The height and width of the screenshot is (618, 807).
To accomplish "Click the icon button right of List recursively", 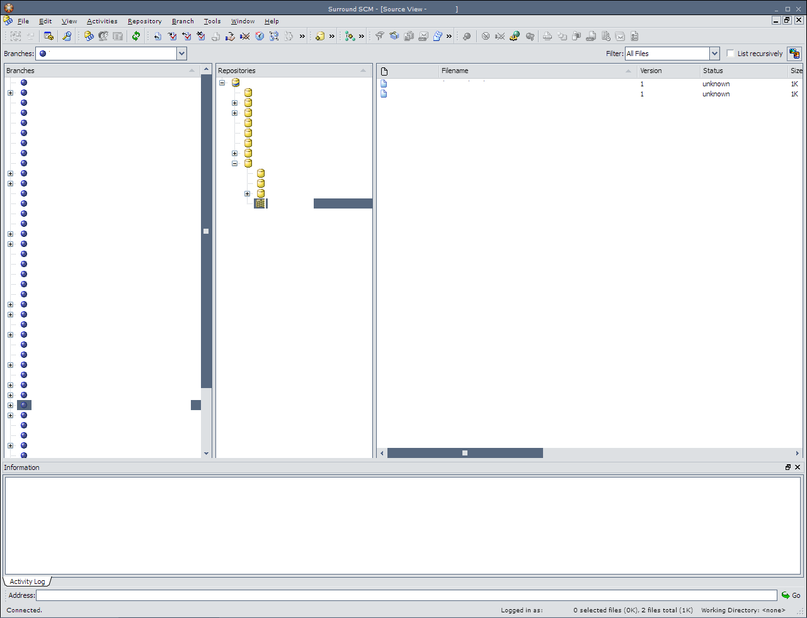I will point(794,54).
